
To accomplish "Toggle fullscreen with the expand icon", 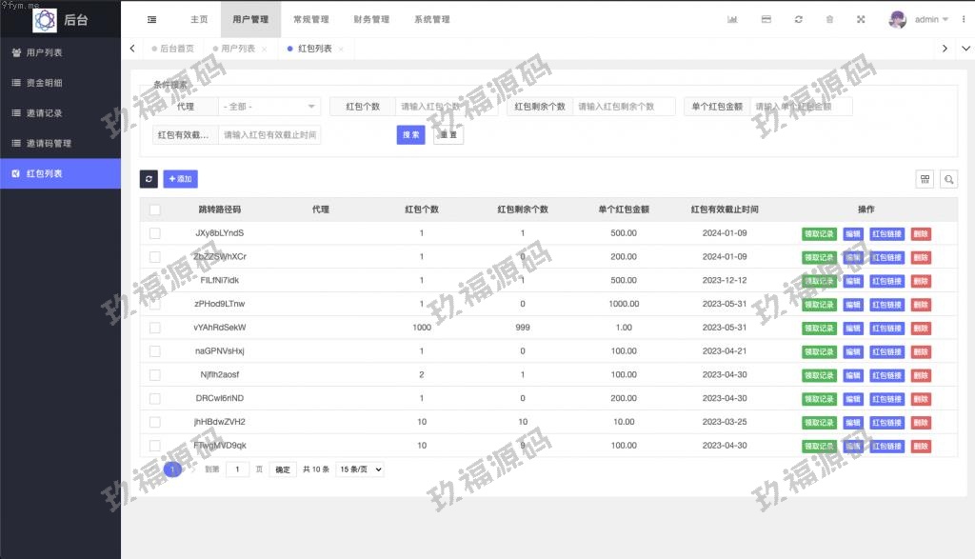I will click(862, 19).
